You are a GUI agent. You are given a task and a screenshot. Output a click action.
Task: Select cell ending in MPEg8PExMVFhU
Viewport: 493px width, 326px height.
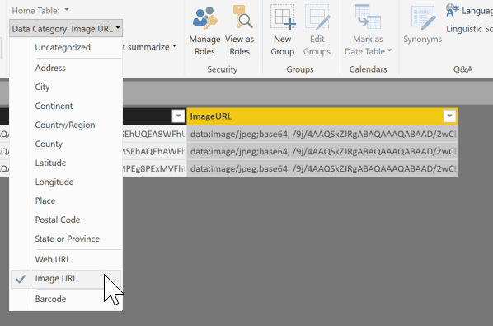(x=154, y=168)
